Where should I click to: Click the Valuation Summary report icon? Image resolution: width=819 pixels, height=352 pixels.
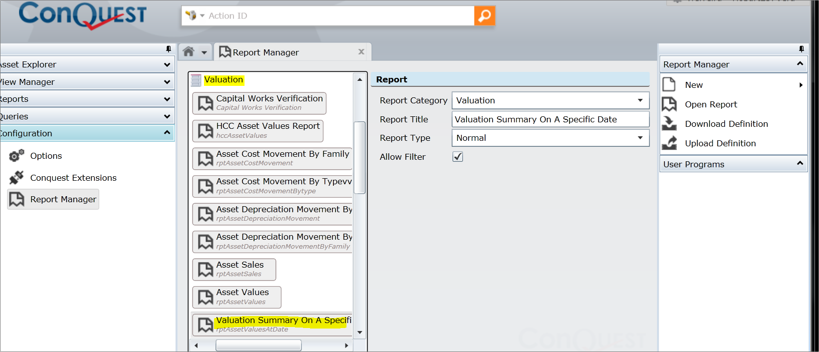click(205, 325)
